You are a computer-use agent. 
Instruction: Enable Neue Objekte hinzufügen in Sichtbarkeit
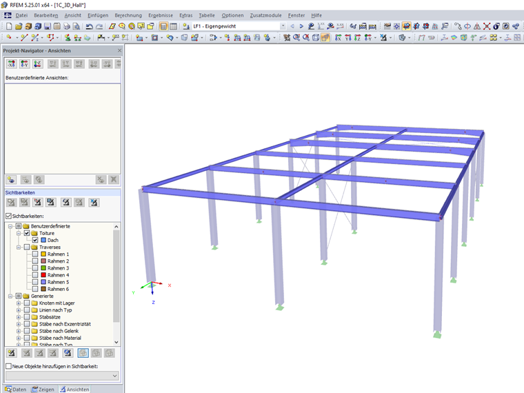(x=9, y=366)
